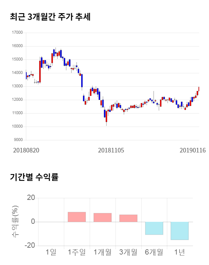Image resolution: width=209 pixels, height=265 pixels.
Task: Click the 20181105 middle date label
Action: click(x=111, y=150)
